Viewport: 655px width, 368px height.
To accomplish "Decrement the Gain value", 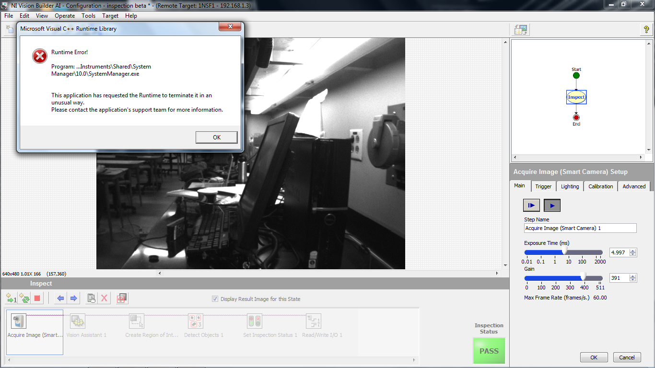I will tap(633, 280).
